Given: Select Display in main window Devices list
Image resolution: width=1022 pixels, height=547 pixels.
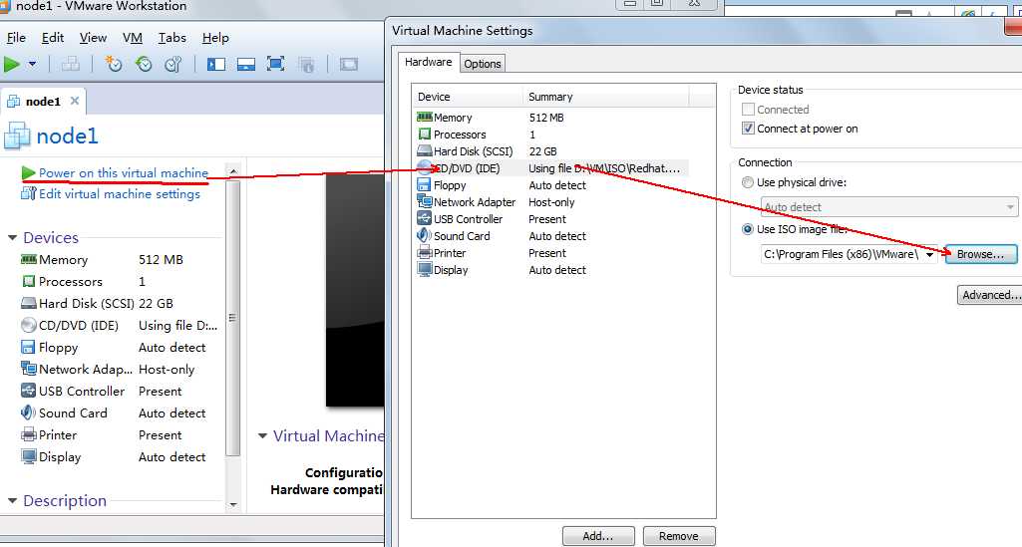Looking at the screenshot, I should click(121, 457).
